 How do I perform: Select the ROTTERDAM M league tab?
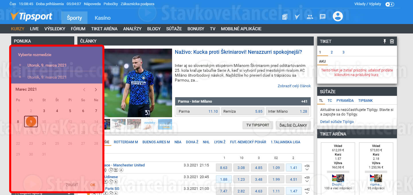[x=126, y=142]
